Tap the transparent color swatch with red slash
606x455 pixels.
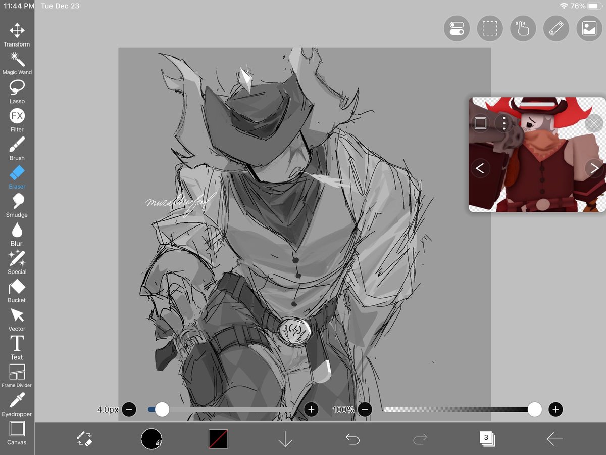(x=218, y=439)
